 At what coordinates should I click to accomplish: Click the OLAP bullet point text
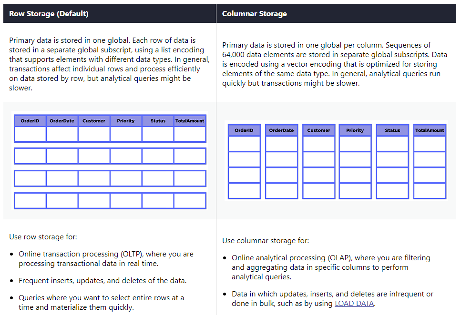[331, 267]
